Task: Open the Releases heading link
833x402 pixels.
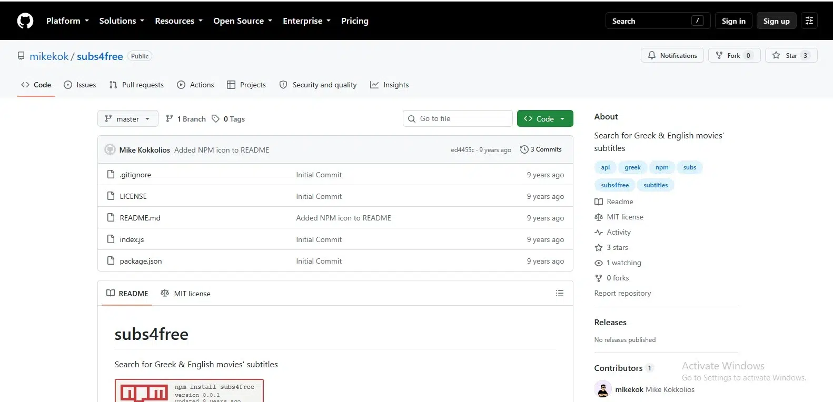Action: coord(610,323)
